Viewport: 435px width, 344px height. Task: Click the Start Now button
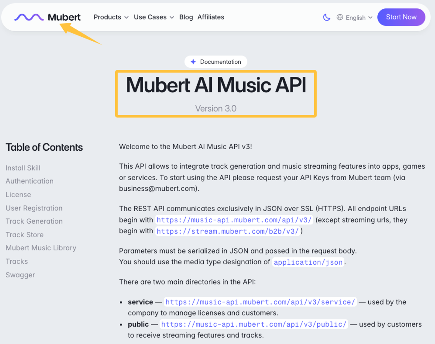[x=401, y=17]
